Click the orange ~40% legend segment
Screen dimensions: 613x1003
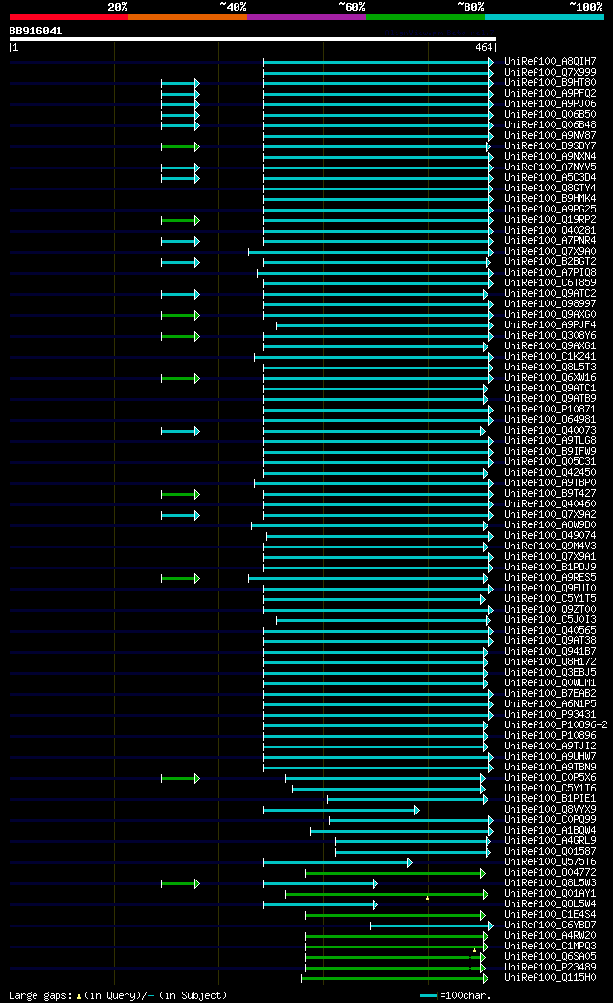coord(188,17)
